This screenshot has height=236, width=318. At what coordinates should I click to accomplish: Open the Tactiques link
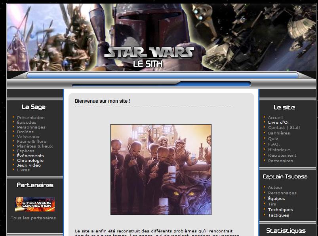point(278,215)
